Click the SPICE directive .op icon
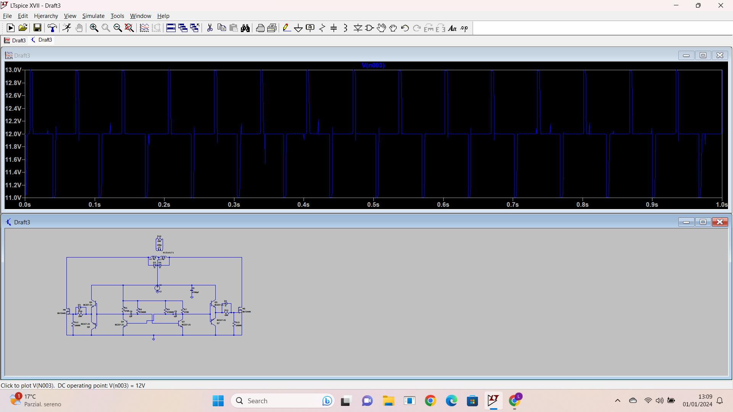 [x=464, y=28]
